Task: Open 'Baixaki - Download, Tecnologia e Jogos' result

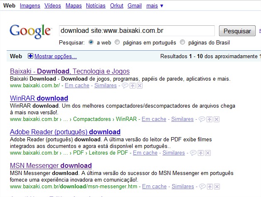Action: (70, 71)
